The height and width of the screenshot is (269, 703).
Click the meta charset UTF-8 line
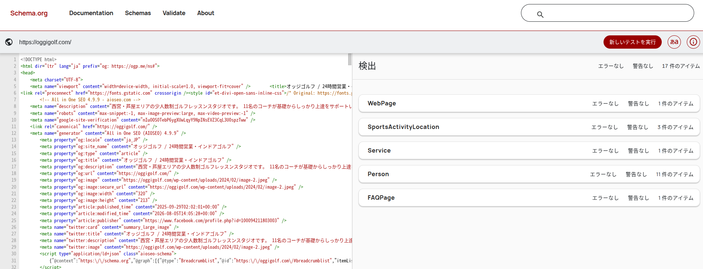point(57,80)
